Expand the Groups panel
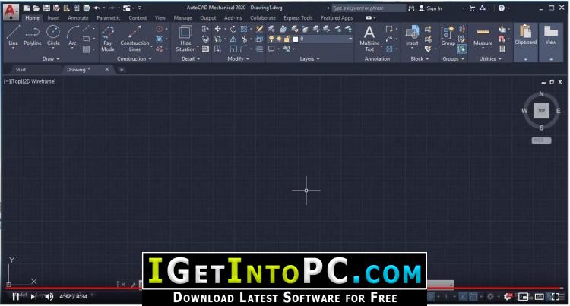This screenshot has height=306, width=570. coord(453,58)
